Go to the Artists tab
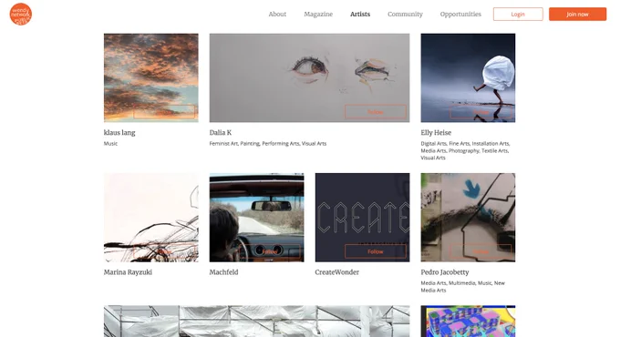Viewport: 620px width, 337px height. [360, 15]
